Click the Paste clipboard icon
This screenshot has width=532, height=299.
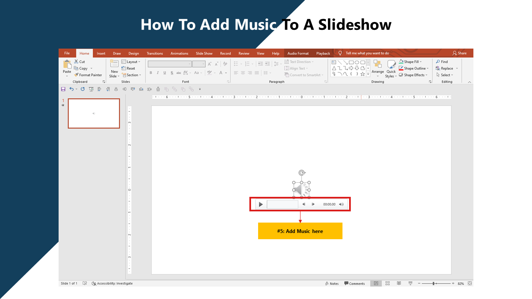[x=67, y=64]
